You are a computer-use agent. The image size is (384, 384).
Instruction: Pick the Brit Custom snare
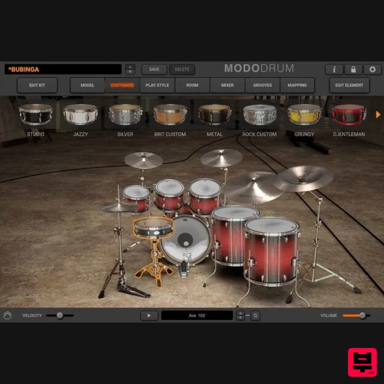click(170, 115)
